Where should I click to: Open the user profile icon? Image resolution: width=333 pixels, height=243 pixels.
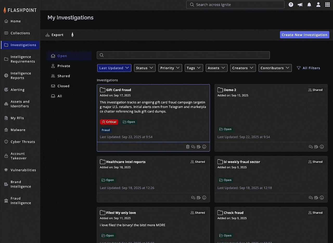318,5
